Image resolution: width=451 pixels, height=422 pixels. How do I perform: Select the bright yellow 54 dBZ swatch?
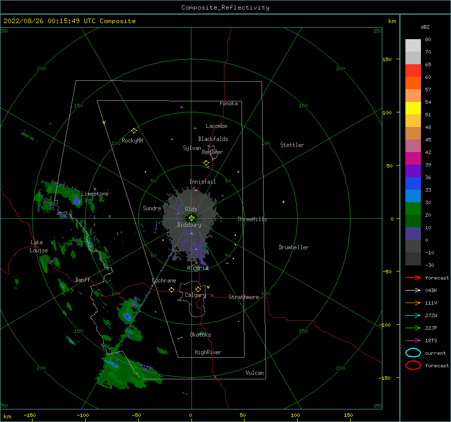tap(413, 108)
